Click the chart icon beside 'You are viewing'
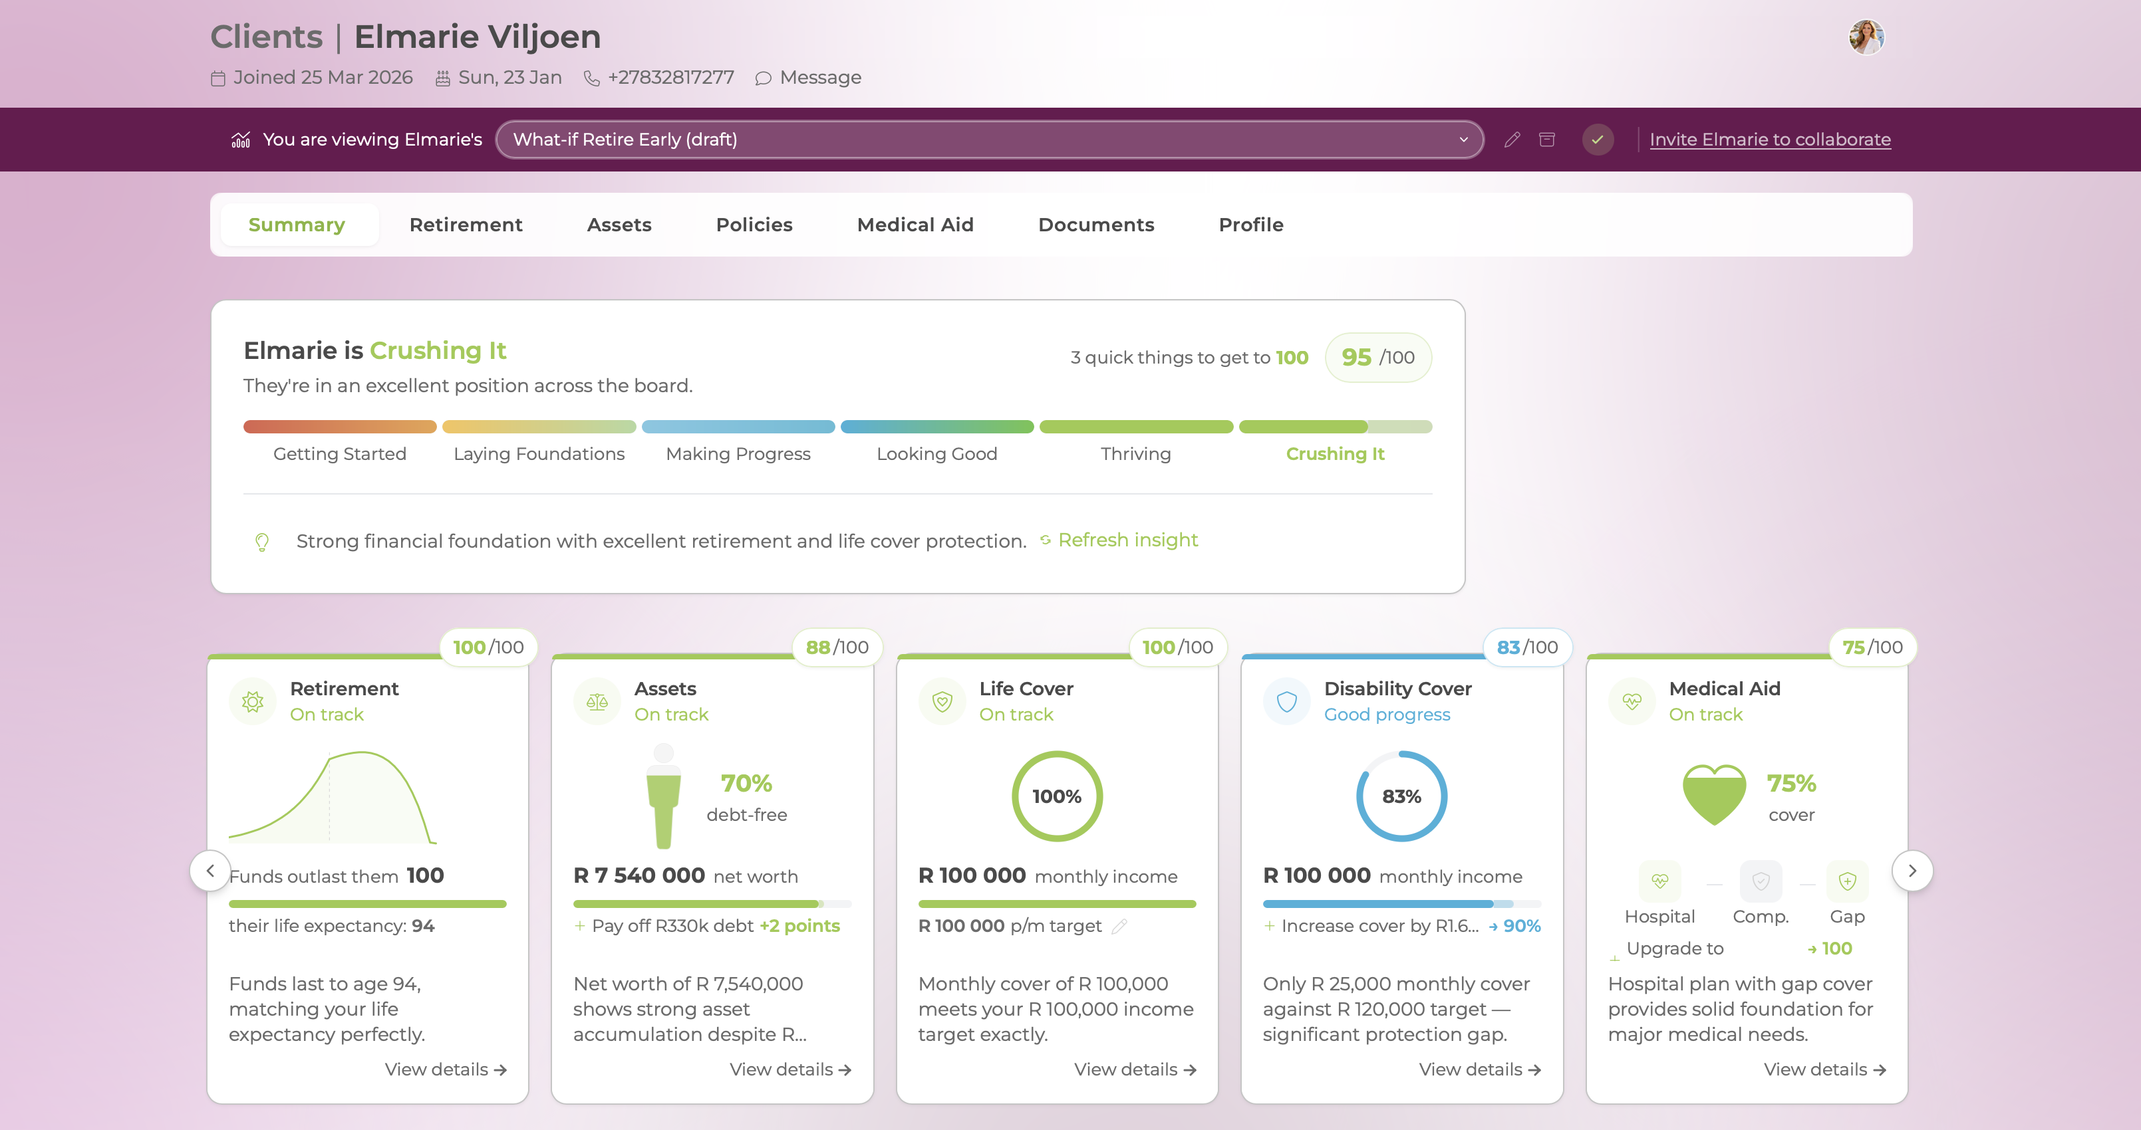 [241, 140]
